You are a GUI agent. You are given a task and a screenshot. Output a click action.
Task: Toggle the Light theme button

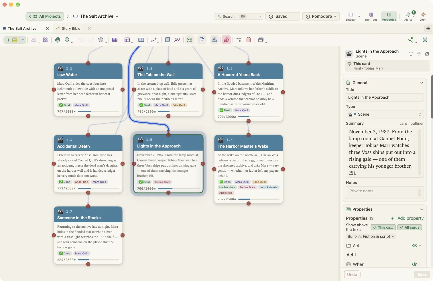click(x=423, y=16)
